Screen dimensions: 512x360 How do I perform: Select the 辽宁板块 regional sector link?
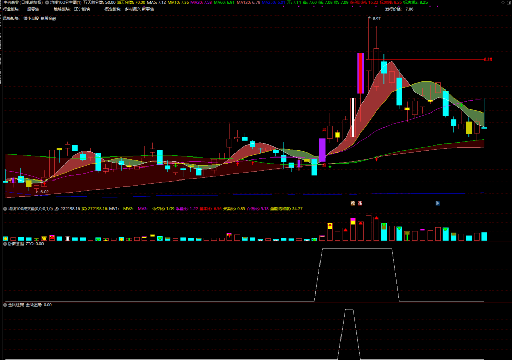point(81,9)
